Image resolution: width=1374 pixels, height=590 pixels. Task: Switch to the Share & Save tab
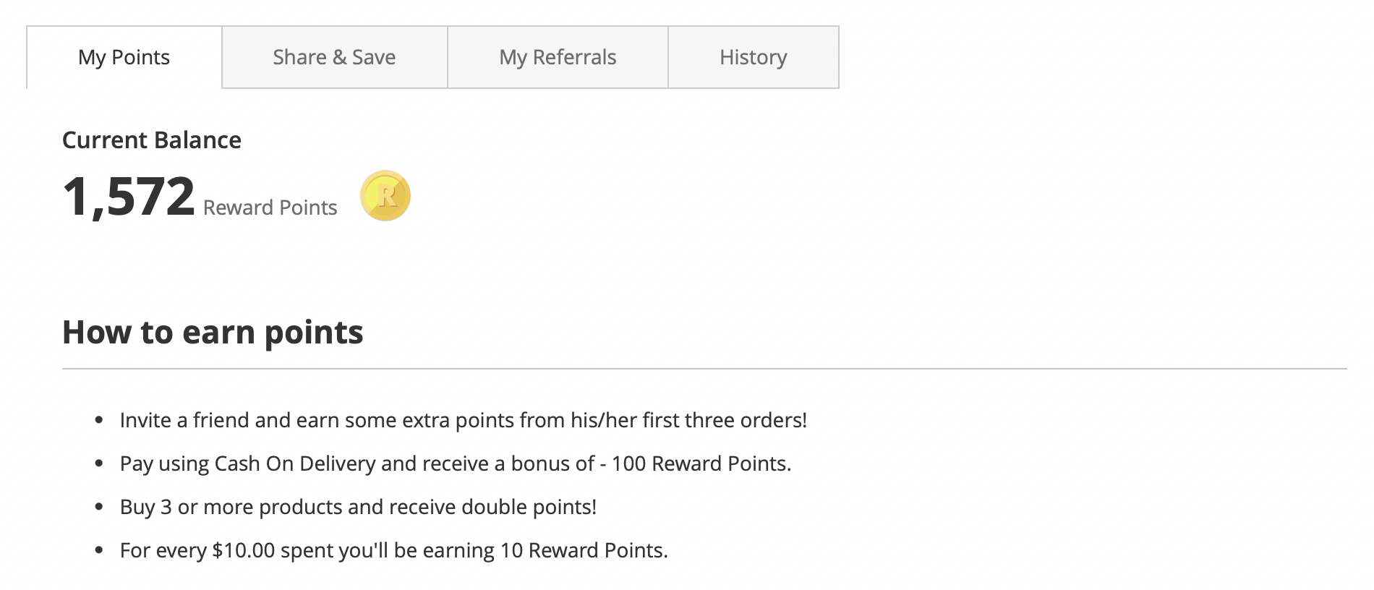pos(333,56)
